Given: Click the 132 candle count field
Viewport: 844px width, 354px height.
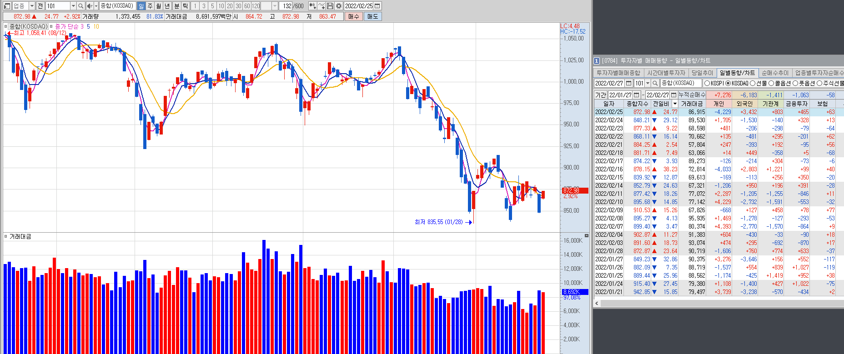Looking at the screenshot, I should click(286, 6).
